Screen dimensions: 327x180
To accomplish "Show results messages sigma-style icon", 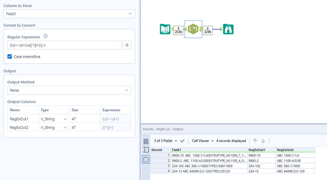I will pyautogui.click(x=146, y=150).
